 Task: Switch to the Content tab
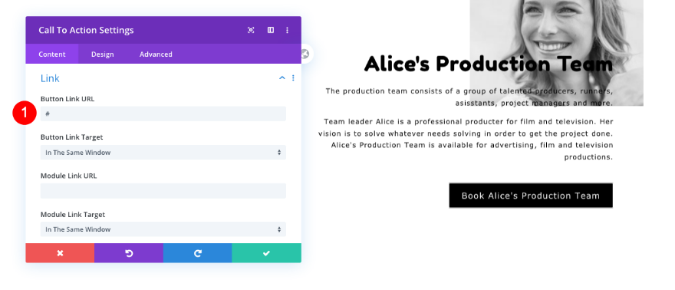coord(52,54)
